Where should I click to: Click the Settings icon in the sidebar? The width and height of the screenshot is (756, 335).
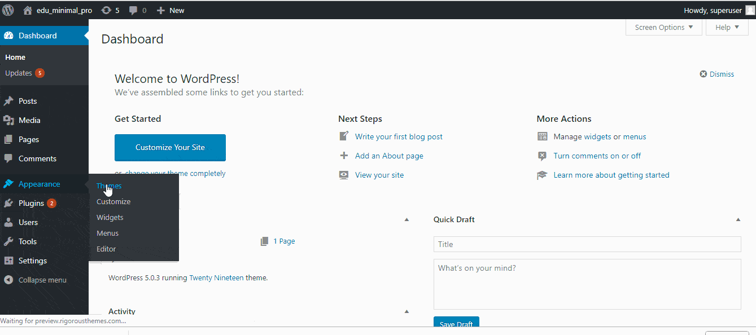pyautogui.click(x=8, y=261)
